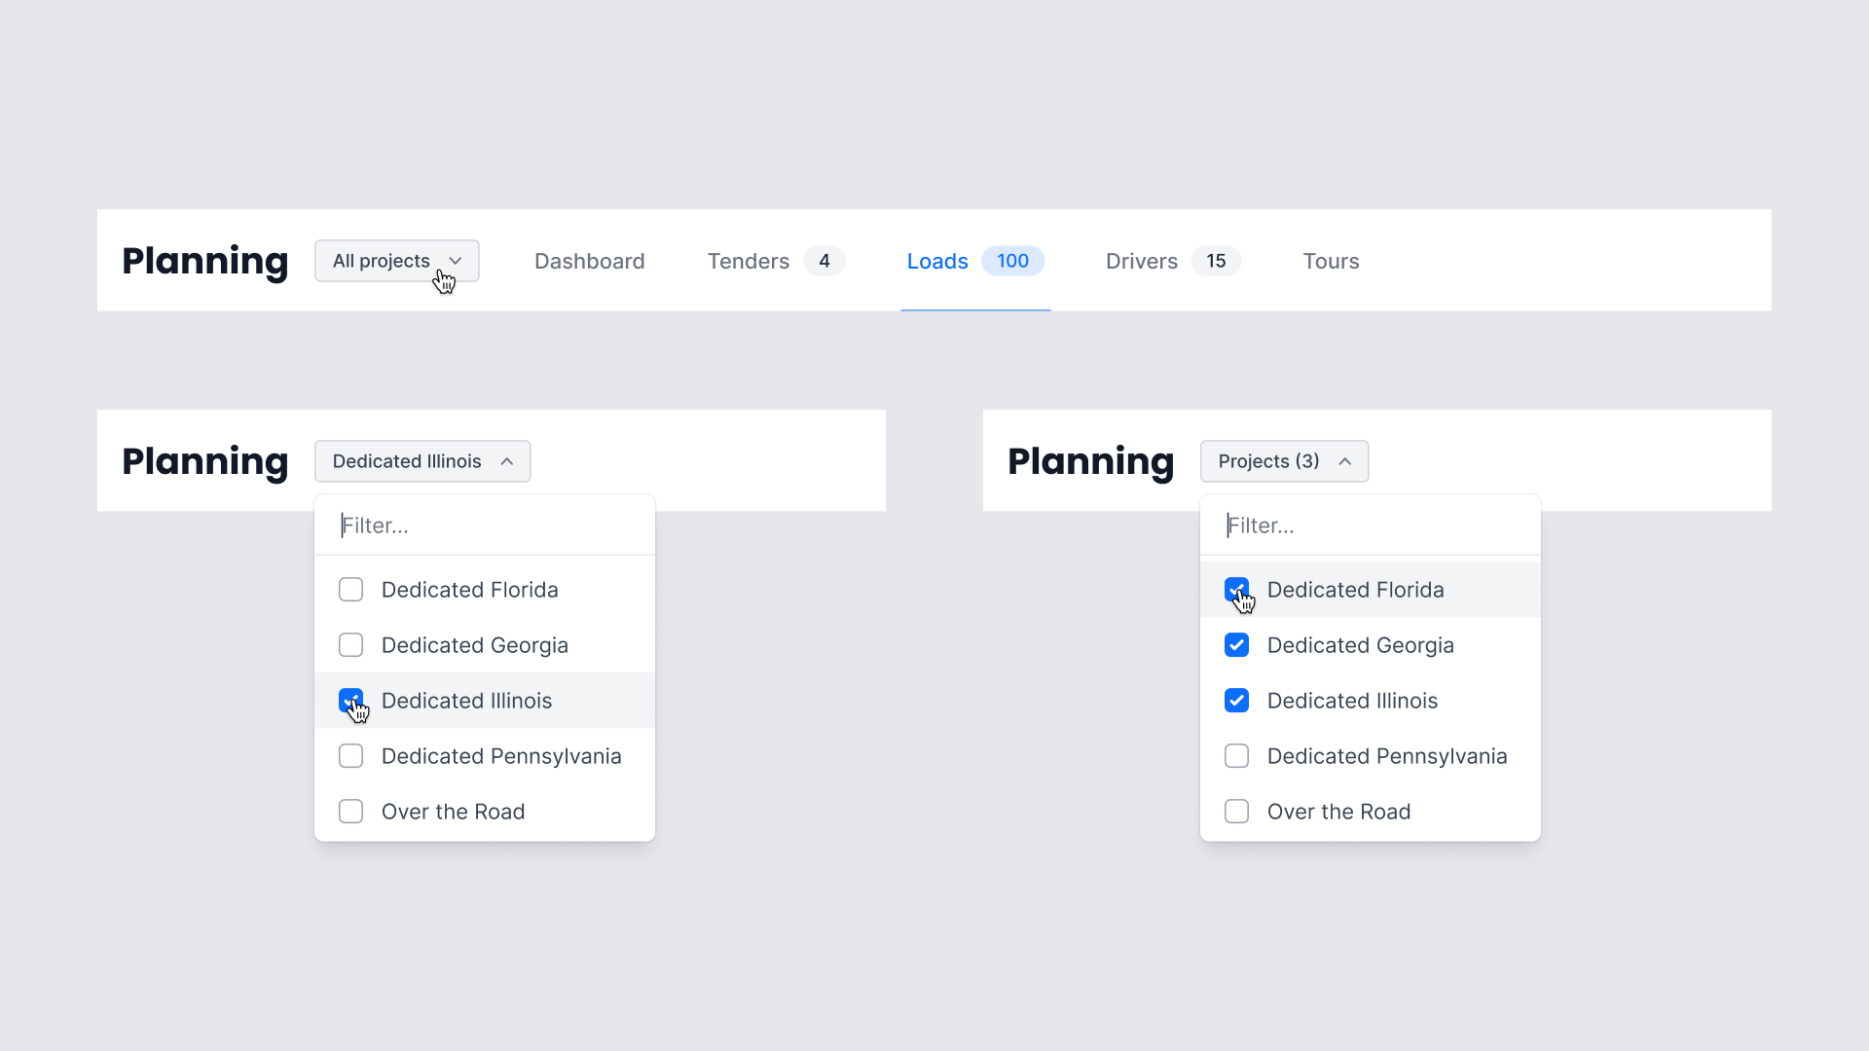Select the Loads tab
Screen dimensions: 1869x1051
[936, 261]
